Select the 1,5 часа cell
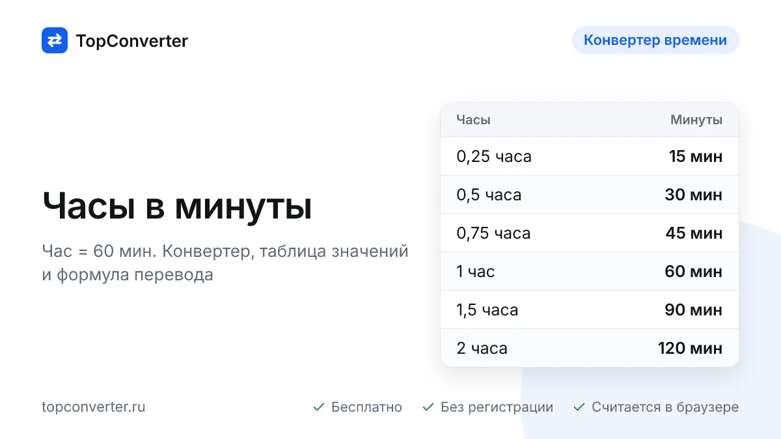The height and width of the screenshot is (439, 781). click(487, 310)
